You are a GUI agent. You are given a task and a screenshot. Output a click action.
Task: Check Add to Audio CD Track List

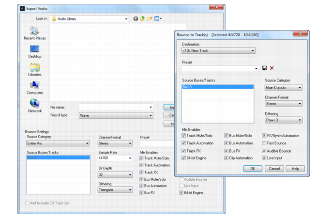28,203
